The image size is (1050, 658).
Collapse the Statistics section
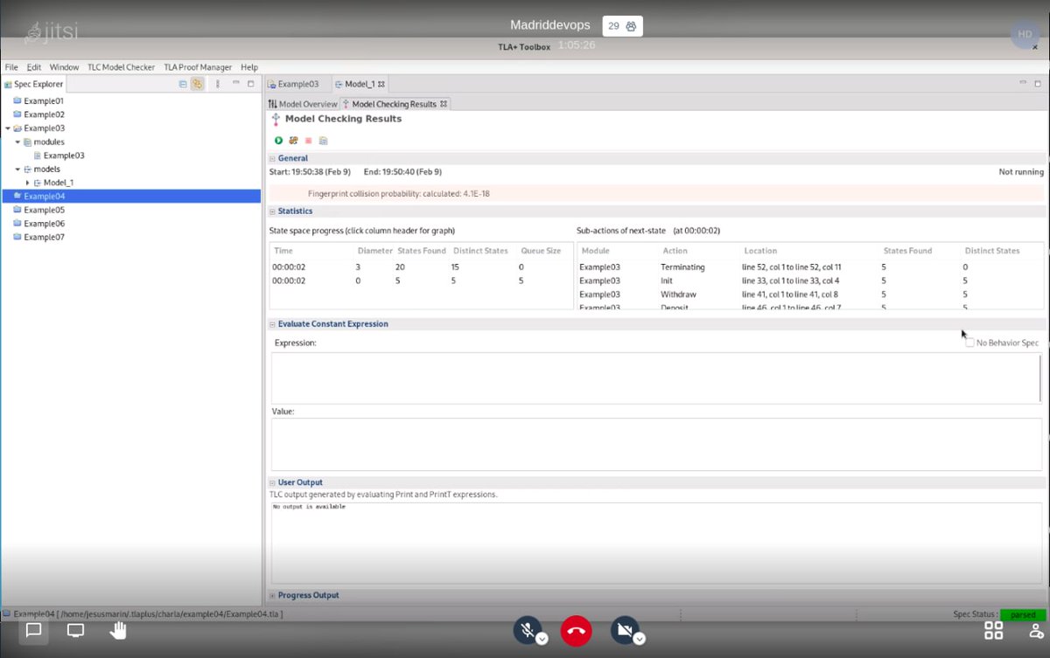(272, 211)
